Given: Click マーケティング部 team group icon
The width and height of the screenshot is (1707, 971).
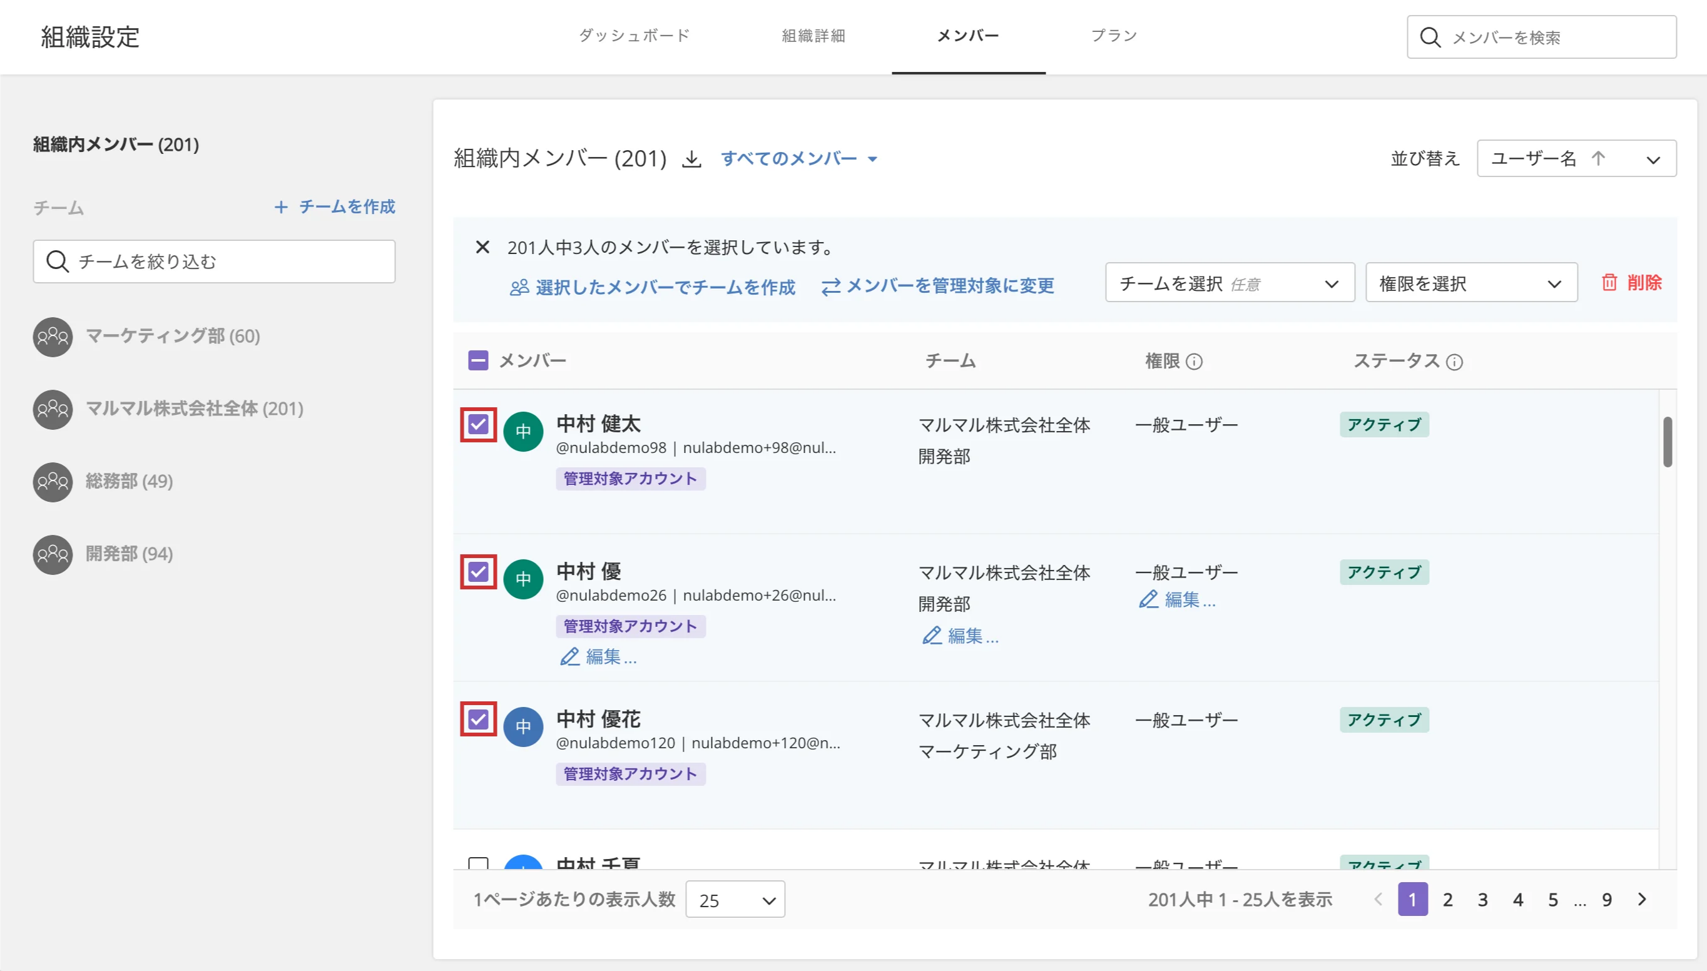Looking at the screenshot, I should pos(53,337).
